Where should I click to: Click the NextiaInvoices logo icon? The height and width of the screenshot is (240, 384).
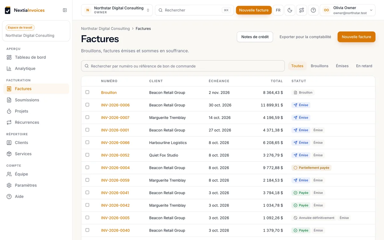pyautogui.click(x=8, y=10)
